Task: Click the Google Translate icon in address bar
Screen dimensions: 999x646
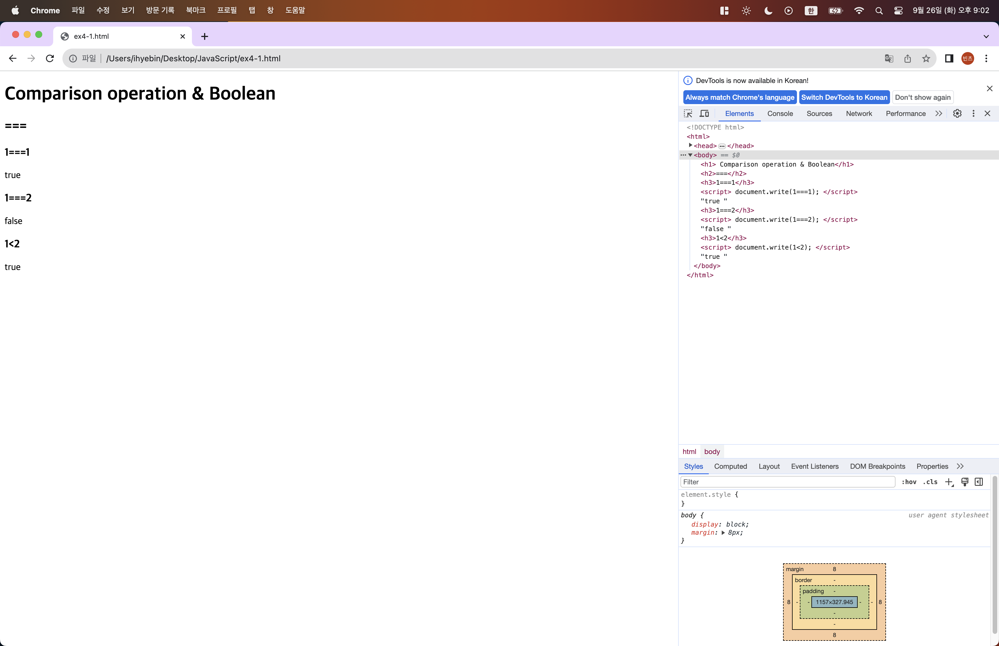Action: tap(889, 59)
